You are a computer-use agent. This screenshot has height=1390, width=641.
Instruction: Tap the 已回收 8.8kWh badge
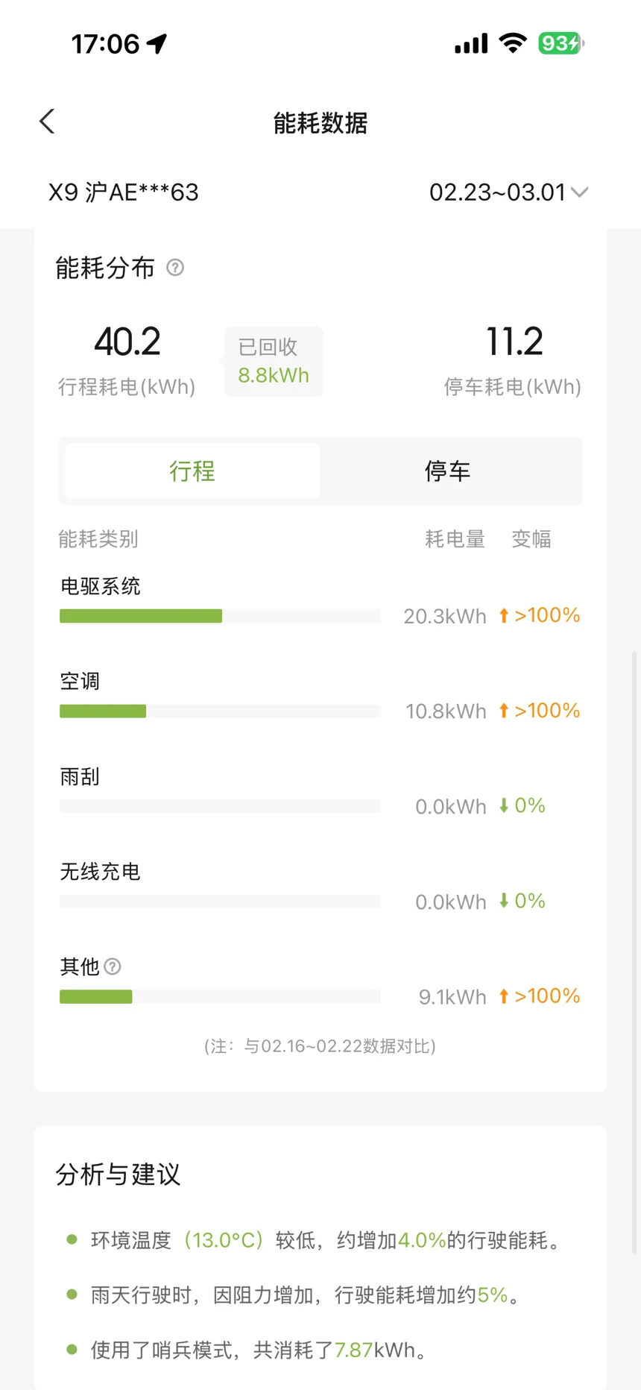(273, 362)
